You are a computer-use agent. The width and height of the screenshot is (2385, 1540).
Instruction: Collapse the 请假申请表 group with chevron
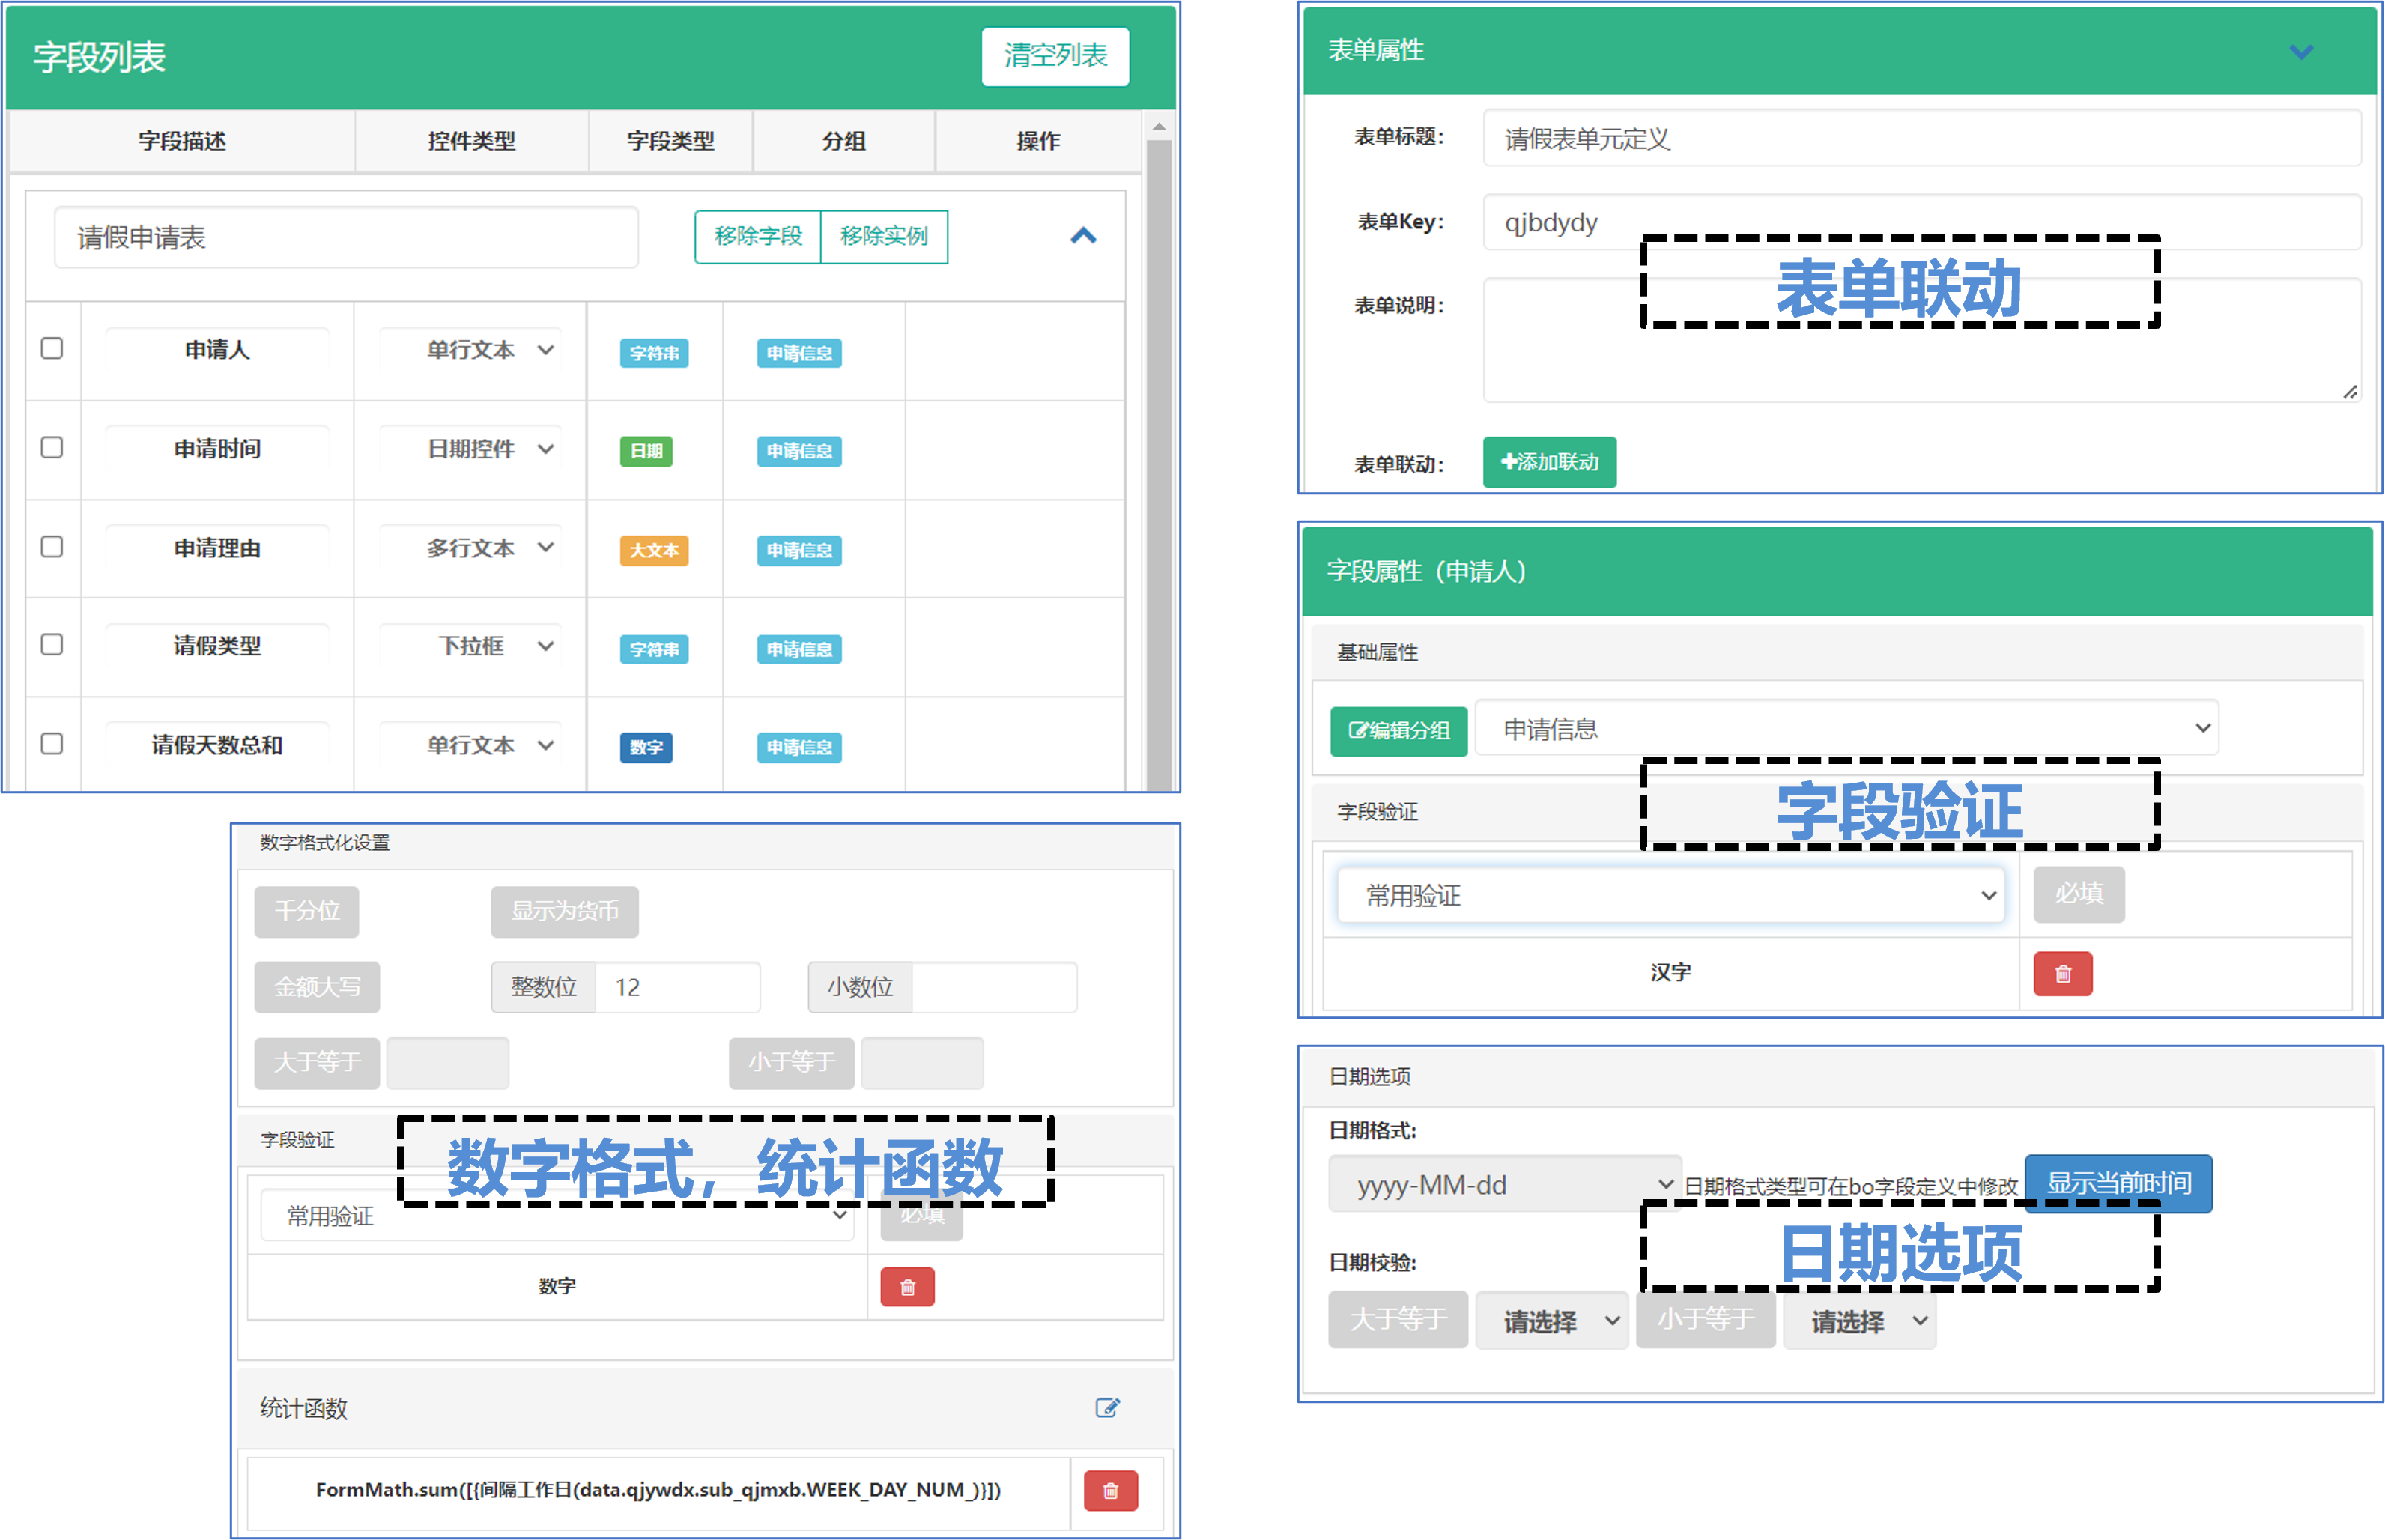pyautogui.click(x=1083, y=236)
